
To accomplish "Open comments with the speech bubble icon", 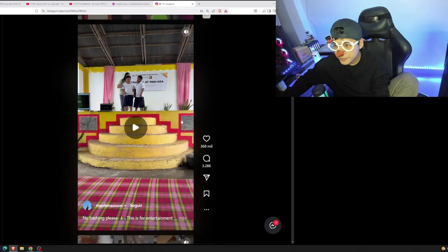I will coord(206,159).
